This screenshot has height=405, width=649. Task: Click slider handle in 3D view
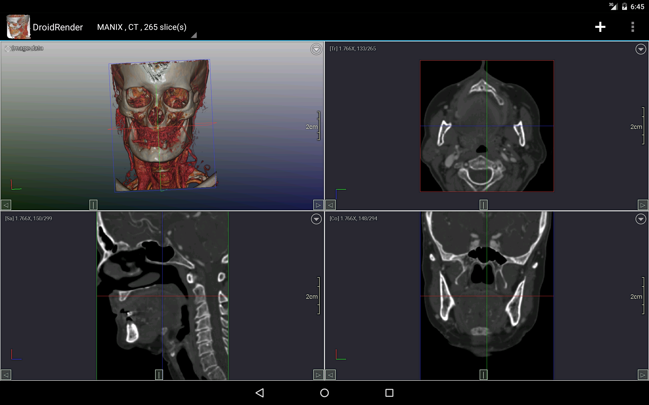click(x=93, y=205)
